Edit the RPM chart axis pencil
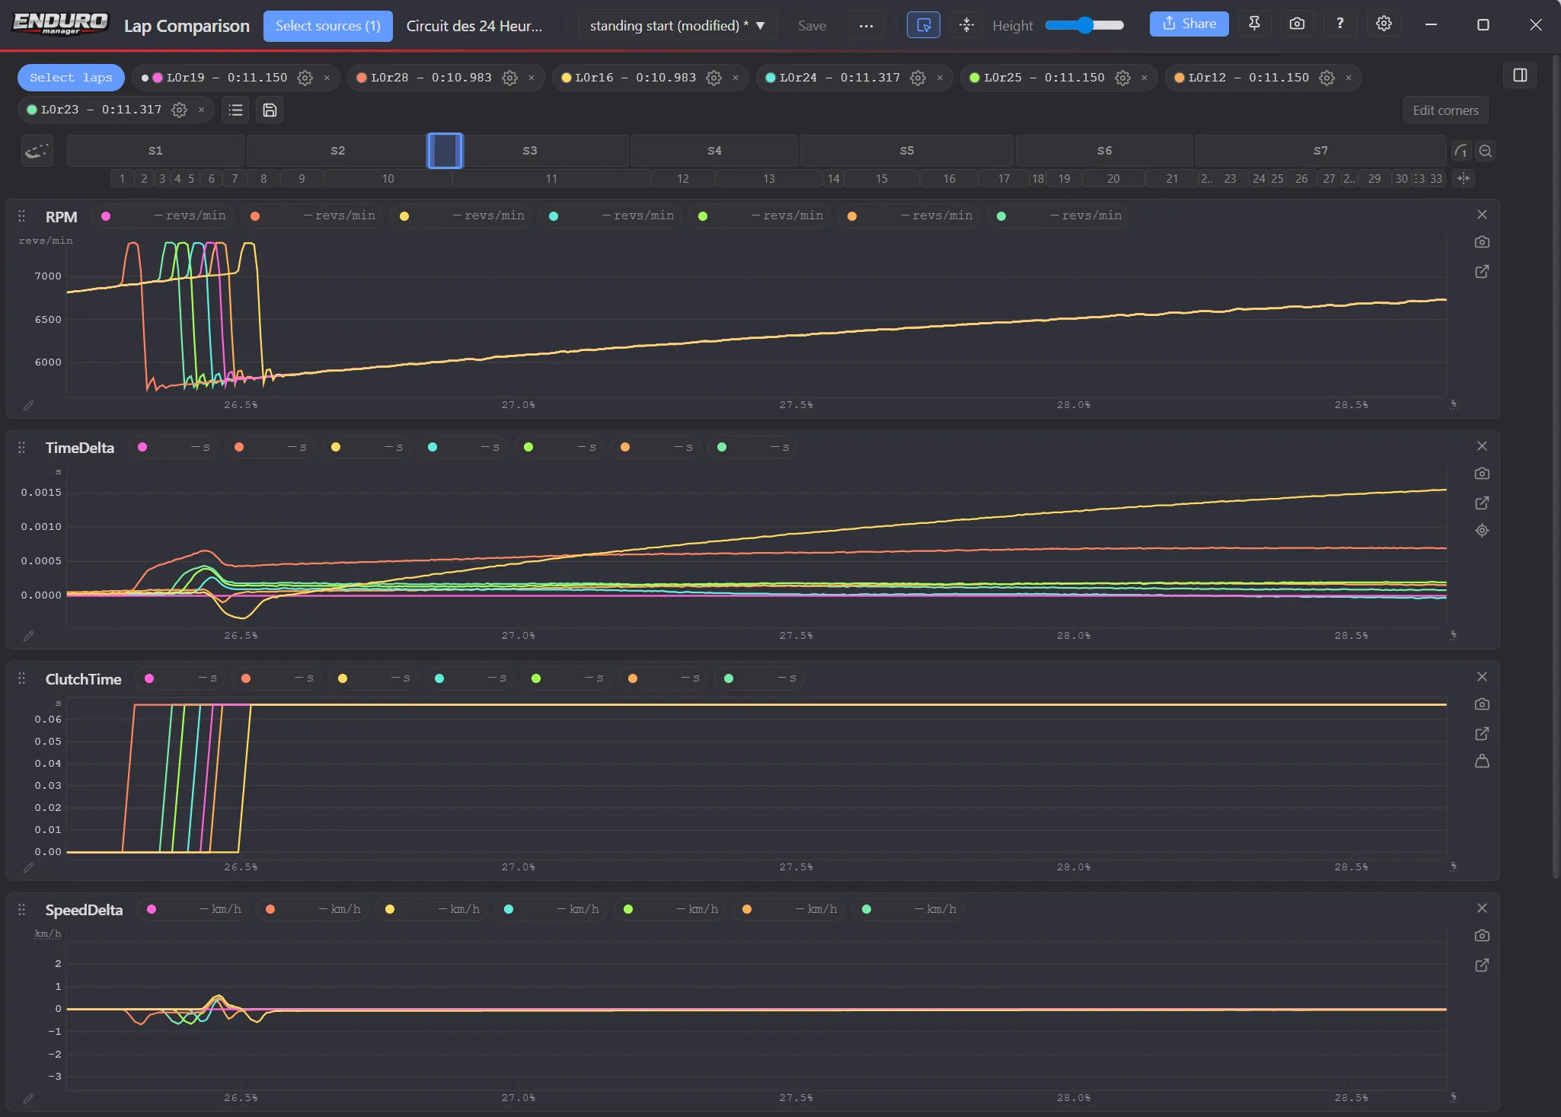Viewport: 1561px width, 1117px height. pos(28,406)
